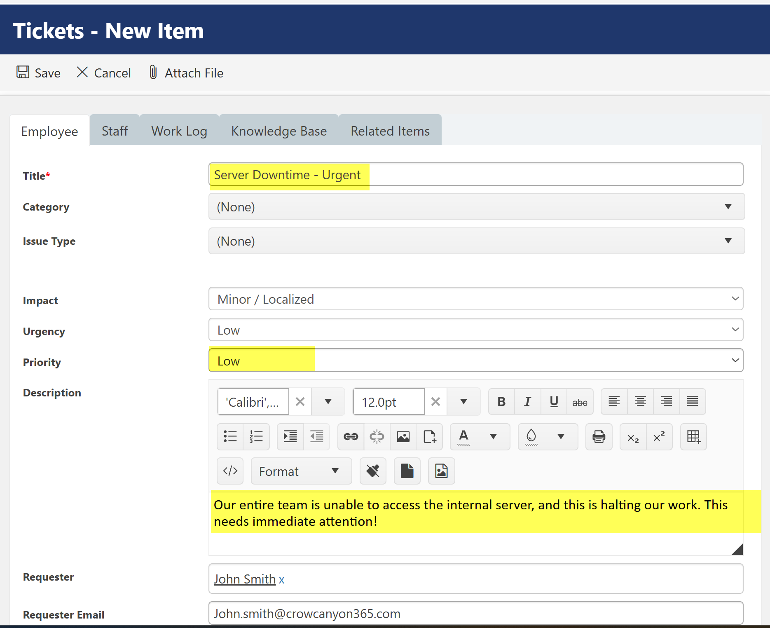Create a bulleted list
This screenshot has height=628, width=770.
tap(230, 437)
